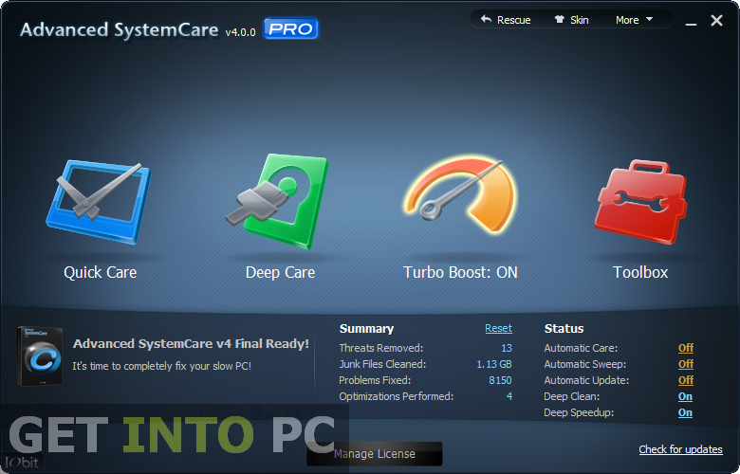Expand the More dropdown arrow

[x=649, y=19]
